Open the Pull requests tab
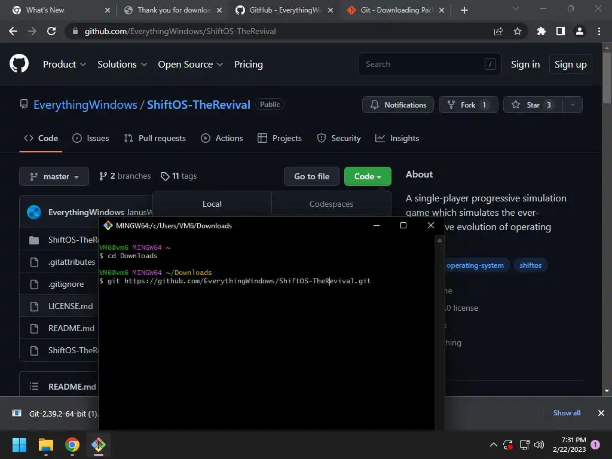This screenshot has height=459, width=612. click(x=155, y=138)
